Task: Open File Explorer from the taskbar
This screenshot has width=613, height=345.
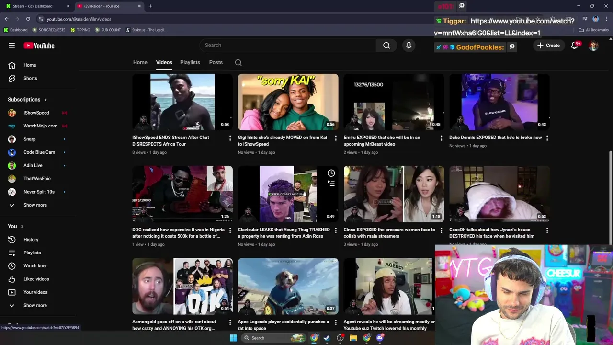Action: [x=353, y=338]
